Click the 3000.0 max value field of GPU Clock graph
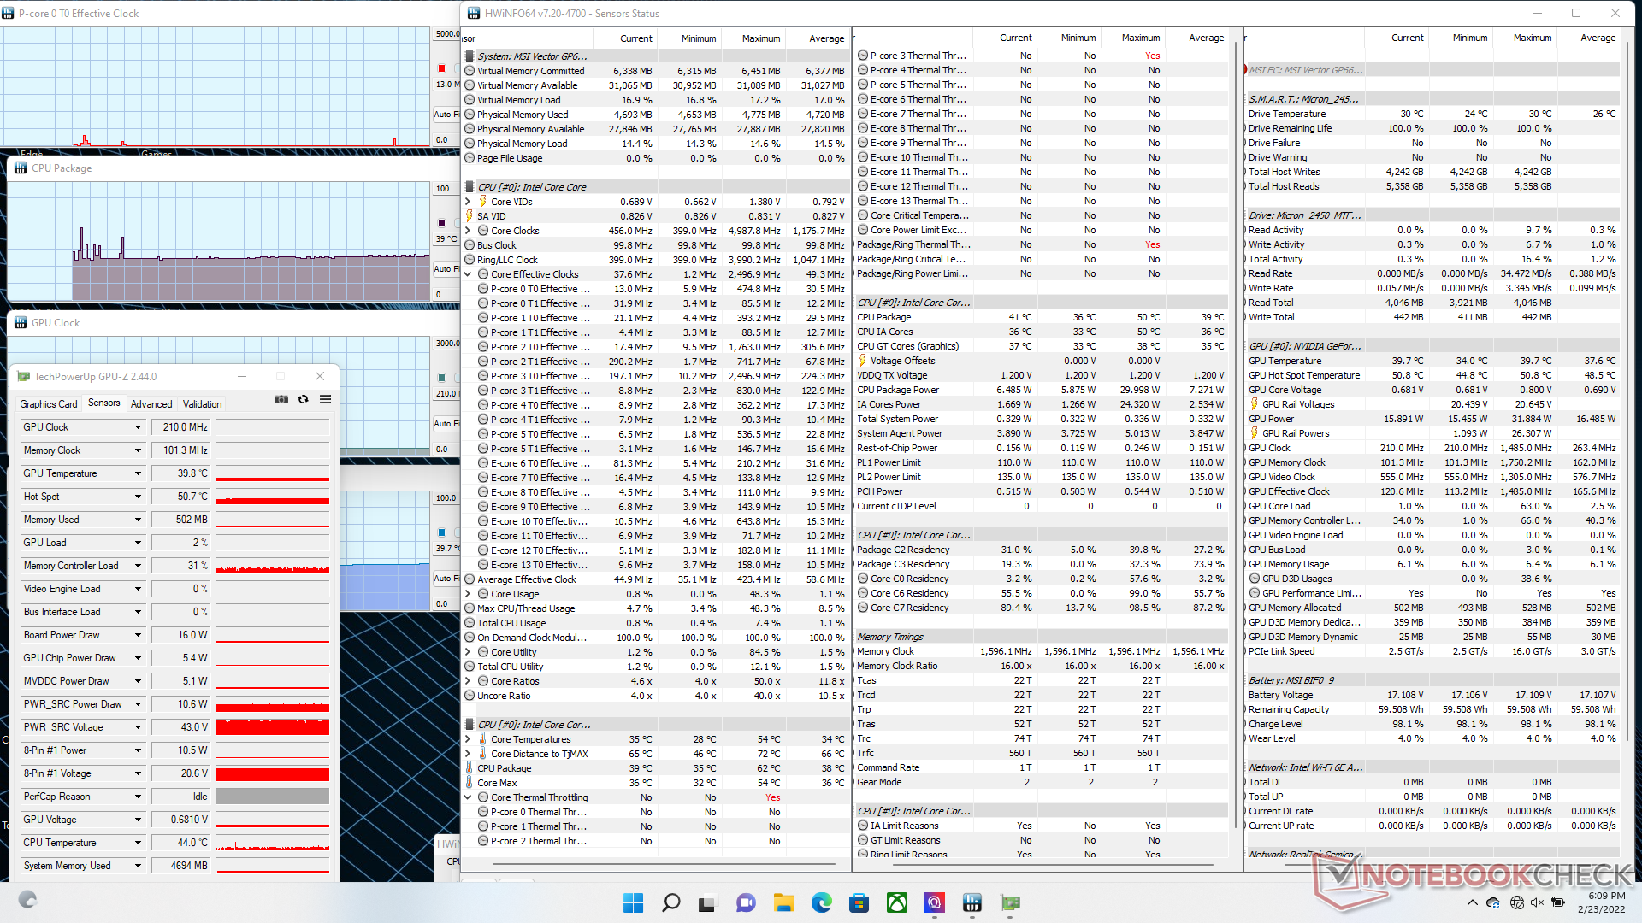Image resolution: width=1642 pixels, height=923 pixels. pos(447,344)
